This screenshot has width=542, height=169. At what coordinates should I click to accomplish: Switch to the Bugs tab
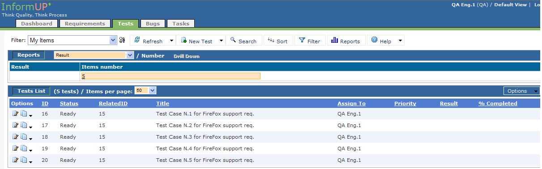153,24
